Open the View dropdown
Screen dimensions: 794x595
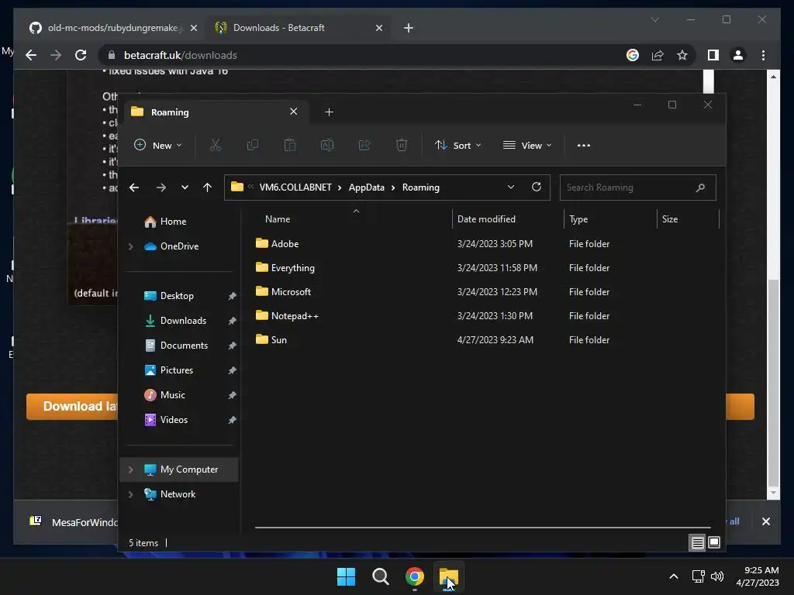click(527, 145)
